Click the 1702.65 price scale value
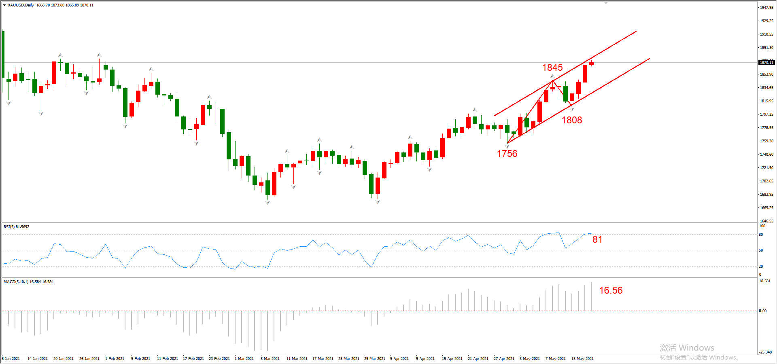 [x=766, y=181]
